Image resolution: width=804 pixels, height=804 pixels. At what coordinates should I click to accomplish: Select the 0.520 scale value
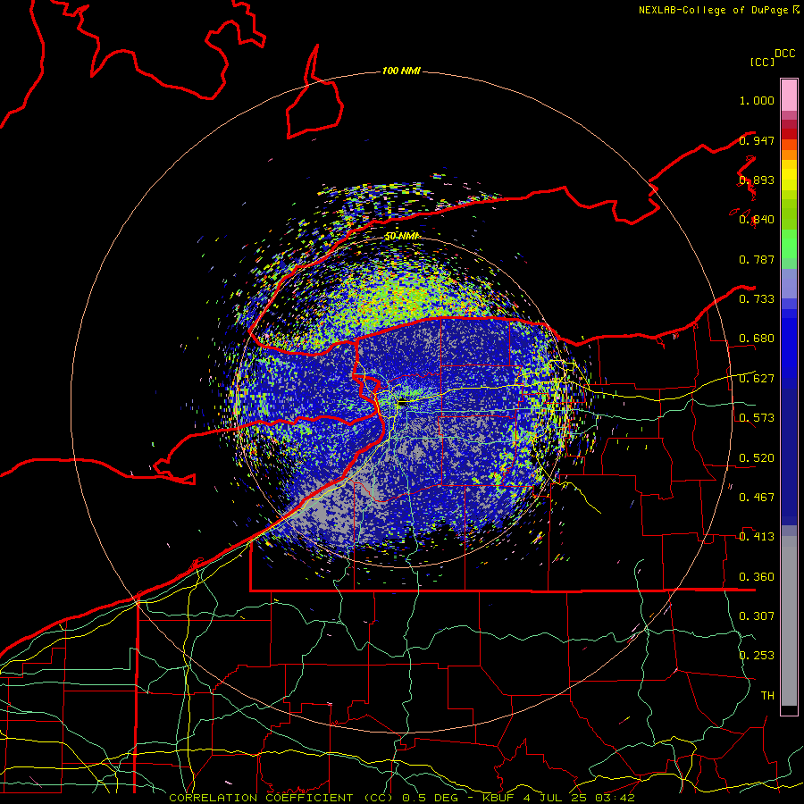pyautogui.click(x=757, y=458)
